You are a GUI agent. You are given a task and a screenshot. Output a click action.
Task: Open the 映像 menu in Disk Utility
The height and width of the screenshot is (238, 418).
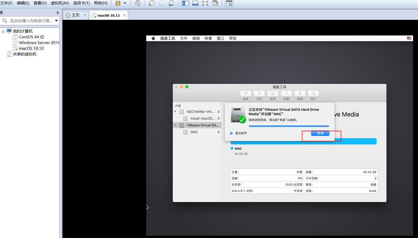pos(208,38)
